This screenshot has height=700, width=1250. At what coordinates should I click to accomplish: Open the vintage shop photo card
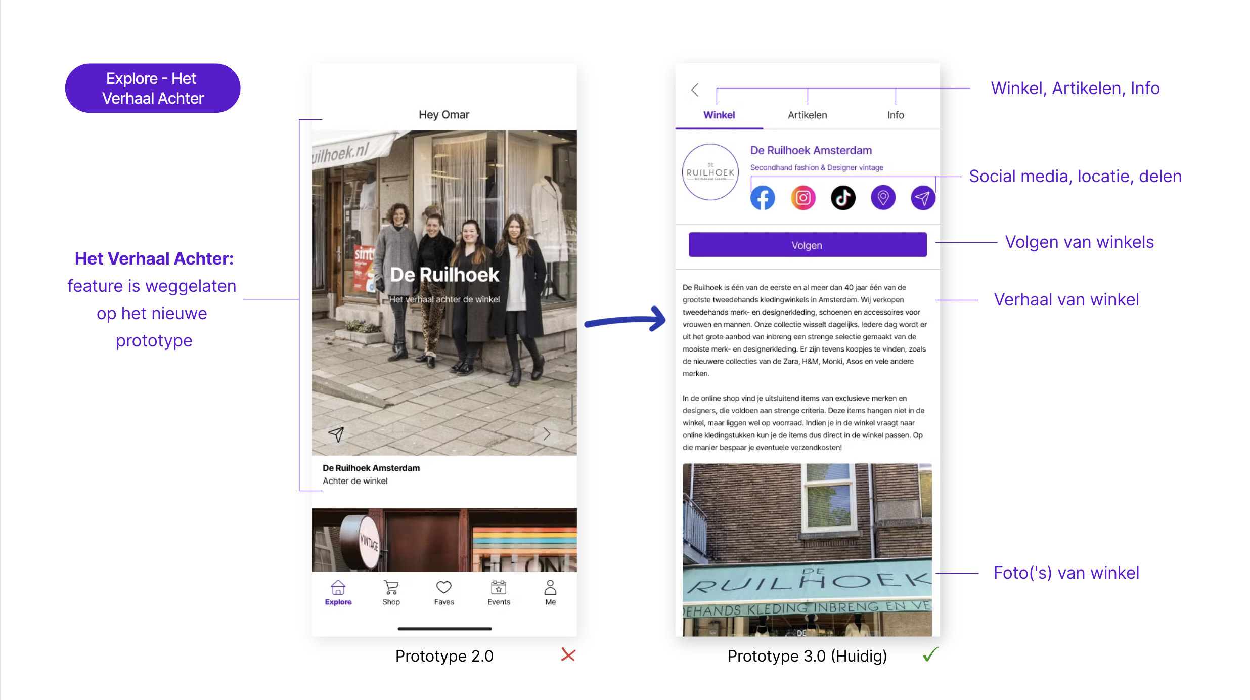444,540
